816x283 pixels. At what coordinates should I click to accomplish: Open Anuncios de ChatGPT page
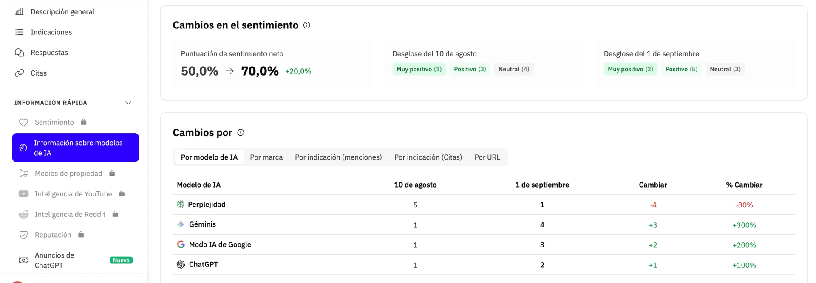[54, 260]
